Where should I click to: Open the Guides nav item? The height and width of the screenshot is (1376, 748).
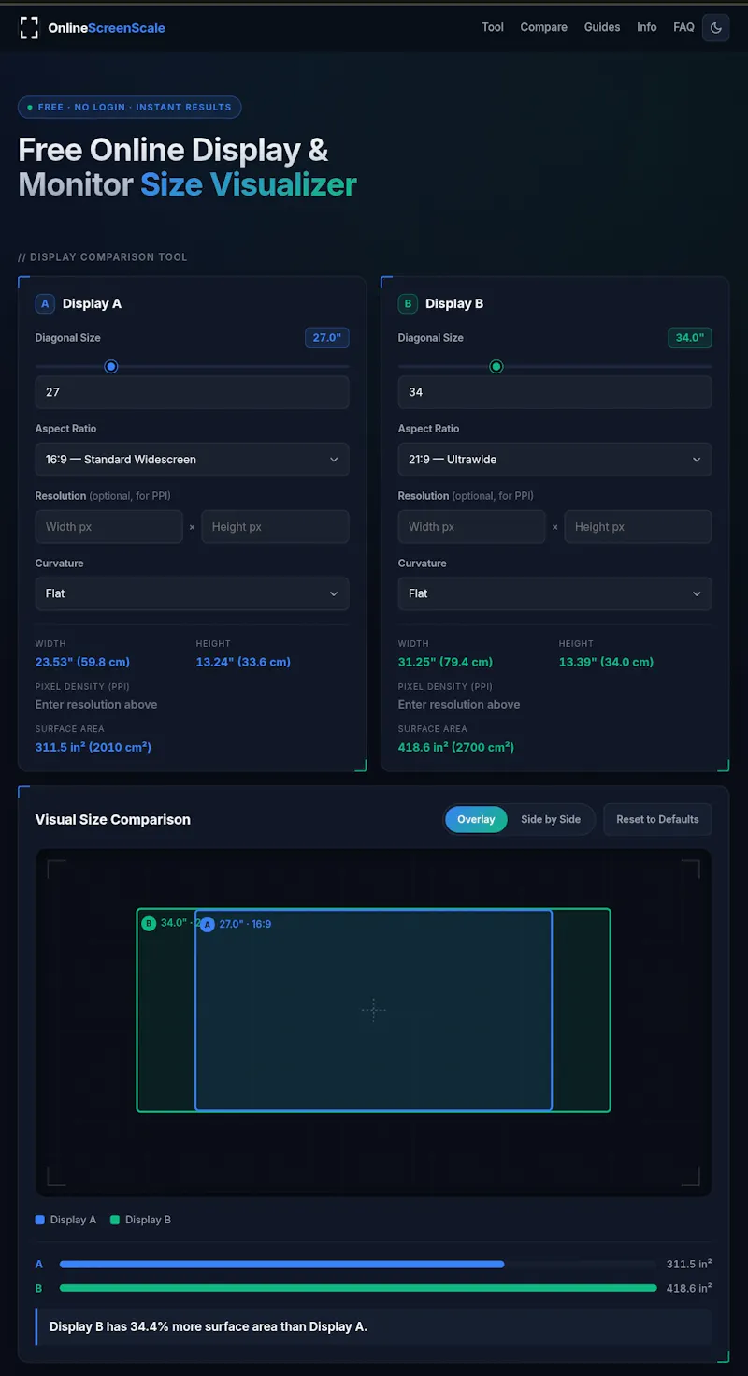pos(602,27)
